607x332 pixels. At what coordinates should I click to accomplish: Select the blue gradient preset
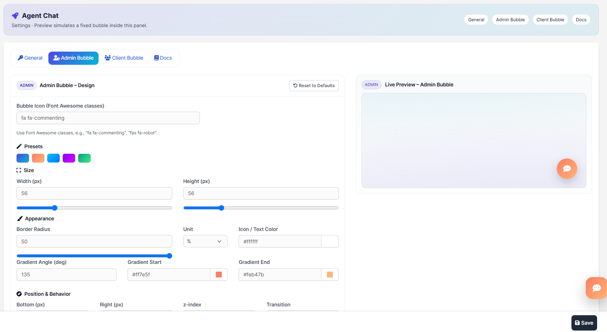tap(23, 158)
